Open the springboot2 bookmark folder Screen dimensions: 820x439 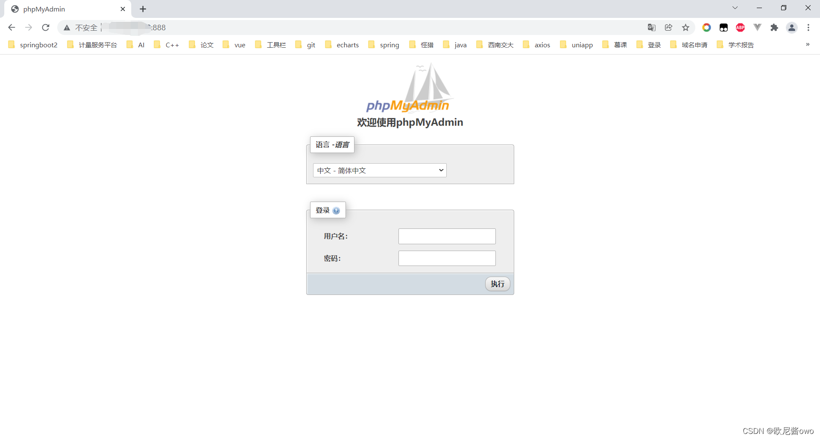click(33, 45)
